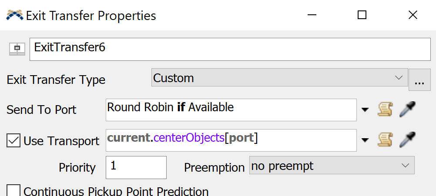Expand the Use Transport options arrow
Screen dimensions: 436x196
coord(365,140)
